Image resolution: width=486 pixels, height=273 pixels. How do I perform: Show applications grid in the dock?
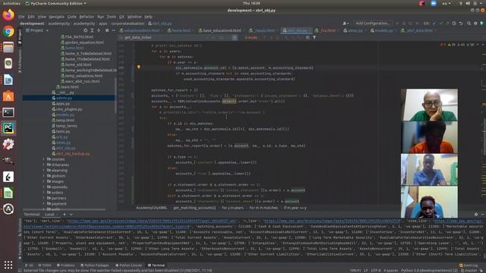tap(8, 265)
